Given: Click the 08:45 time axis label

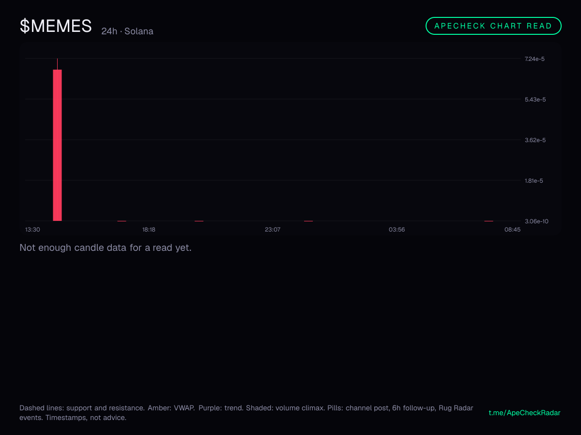Looking at the screenshot, I should (512, 230).
